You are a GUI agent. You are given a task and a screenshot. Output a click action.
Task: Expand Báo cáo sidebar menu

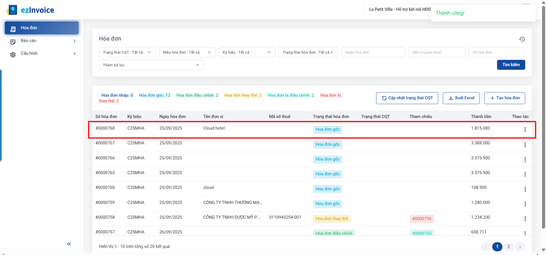tap(42, 41)
